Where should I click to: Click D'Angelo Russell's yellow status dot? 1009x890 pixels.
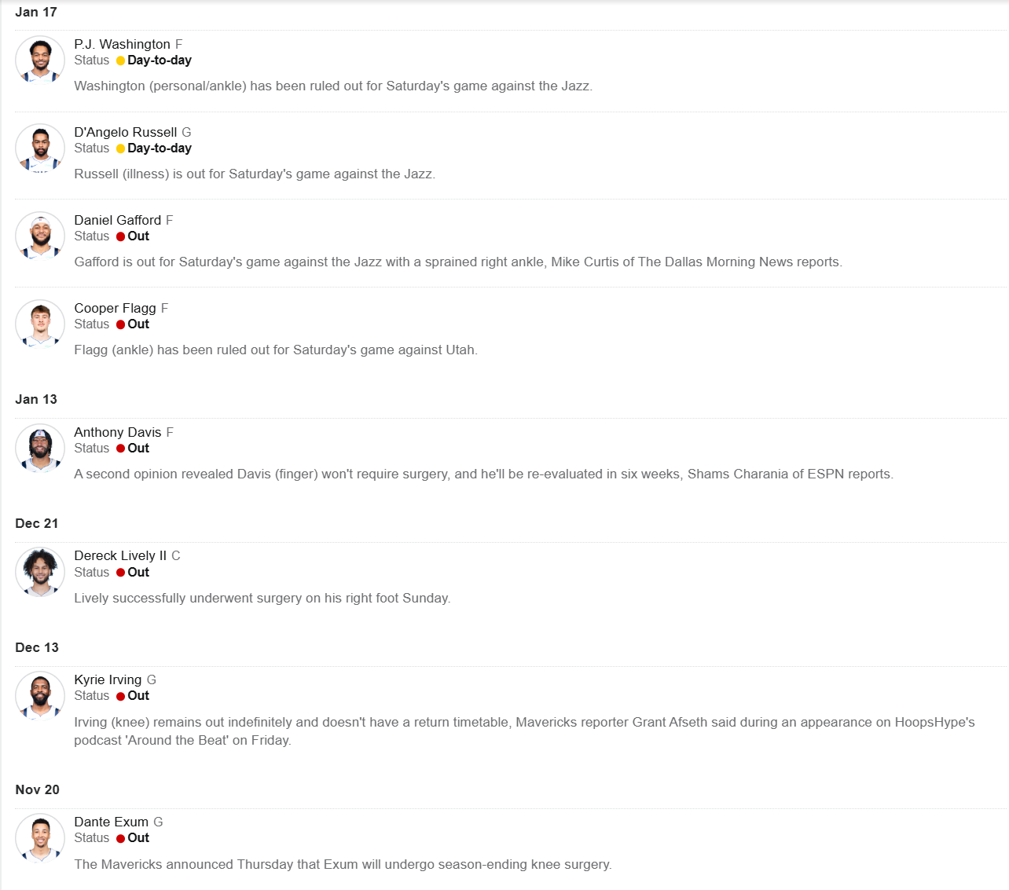(x=120, y=148)
